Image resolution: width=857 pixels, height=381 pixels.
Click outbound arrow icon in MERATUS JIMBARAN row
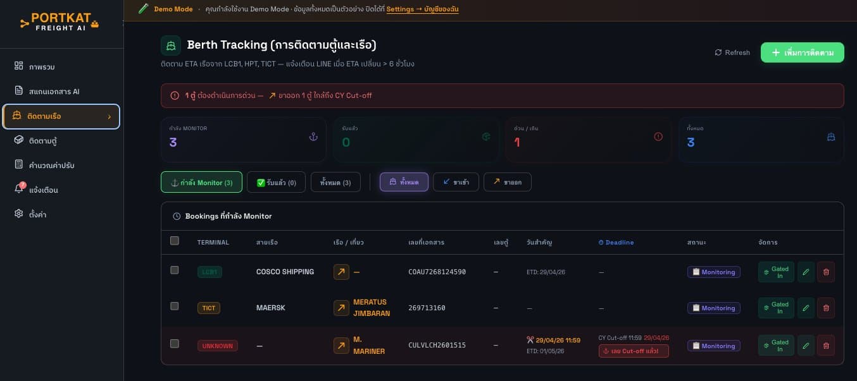point(341,308)
